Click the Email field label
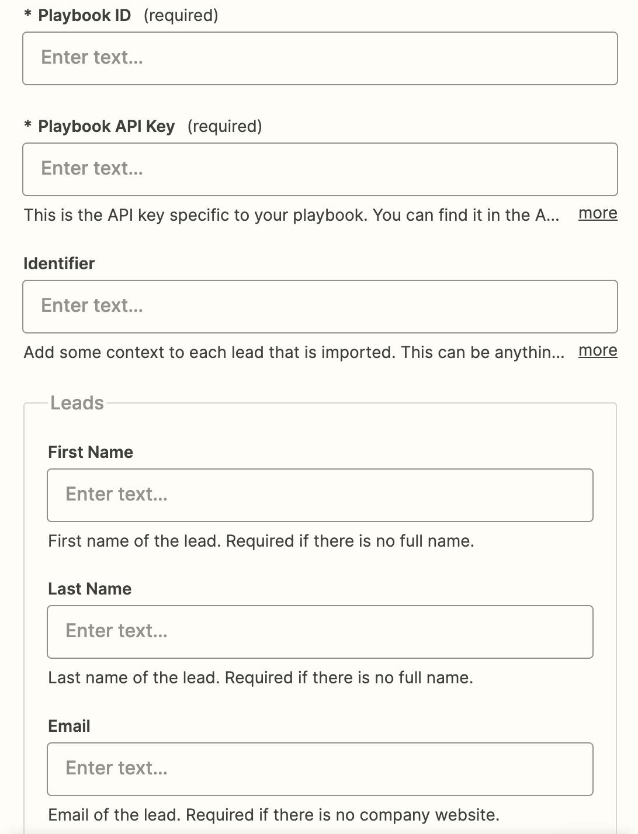 click(x=69, y=726)
